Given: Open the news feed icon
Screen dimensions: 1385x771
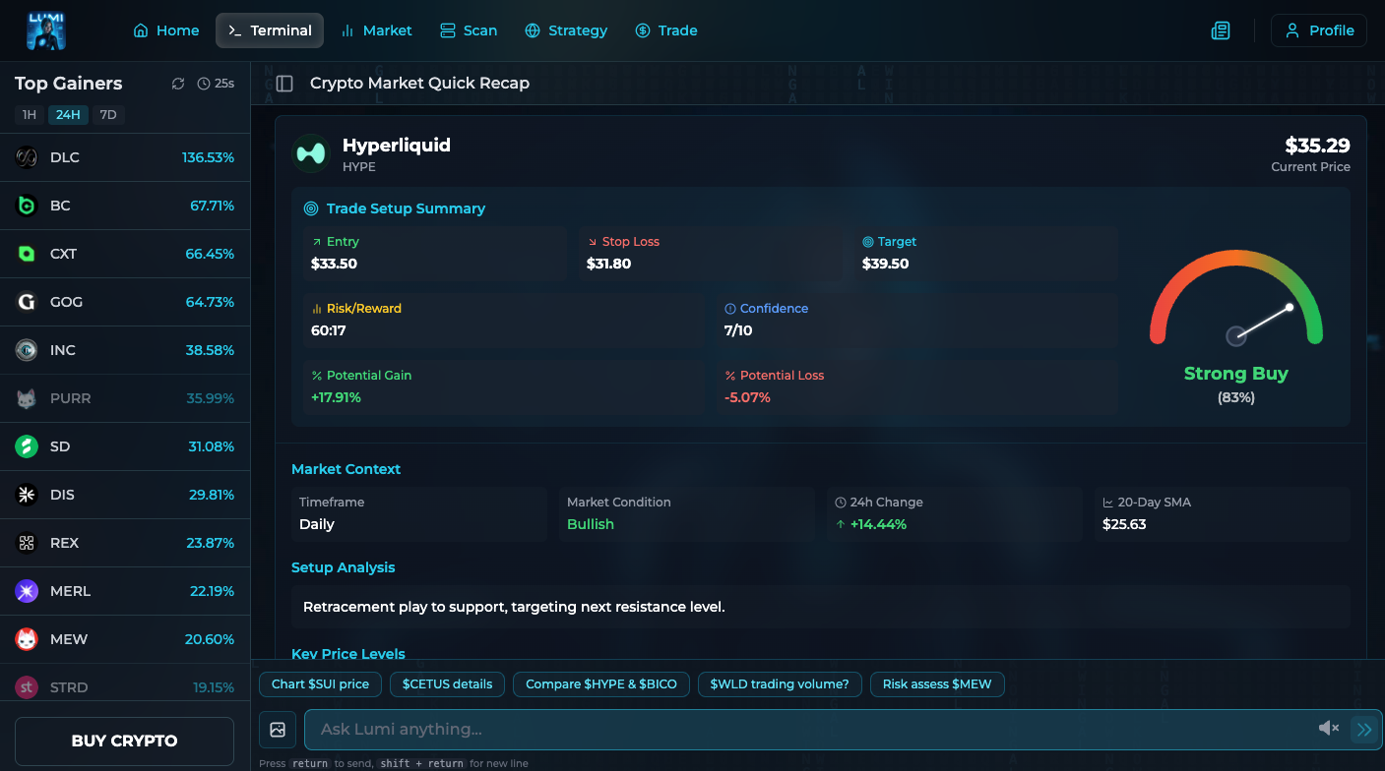Looking at the screenshot, I should tap(1221, 30).
